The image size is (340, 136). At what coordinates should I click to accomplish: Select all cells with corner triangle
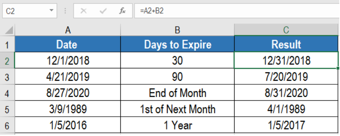pos(8,30)
